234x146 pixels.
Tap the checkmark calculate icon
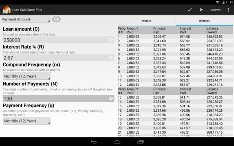[189, 10]
